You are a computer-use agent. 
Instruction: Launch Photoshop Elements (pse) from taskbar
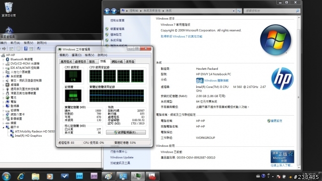[79, 176]
